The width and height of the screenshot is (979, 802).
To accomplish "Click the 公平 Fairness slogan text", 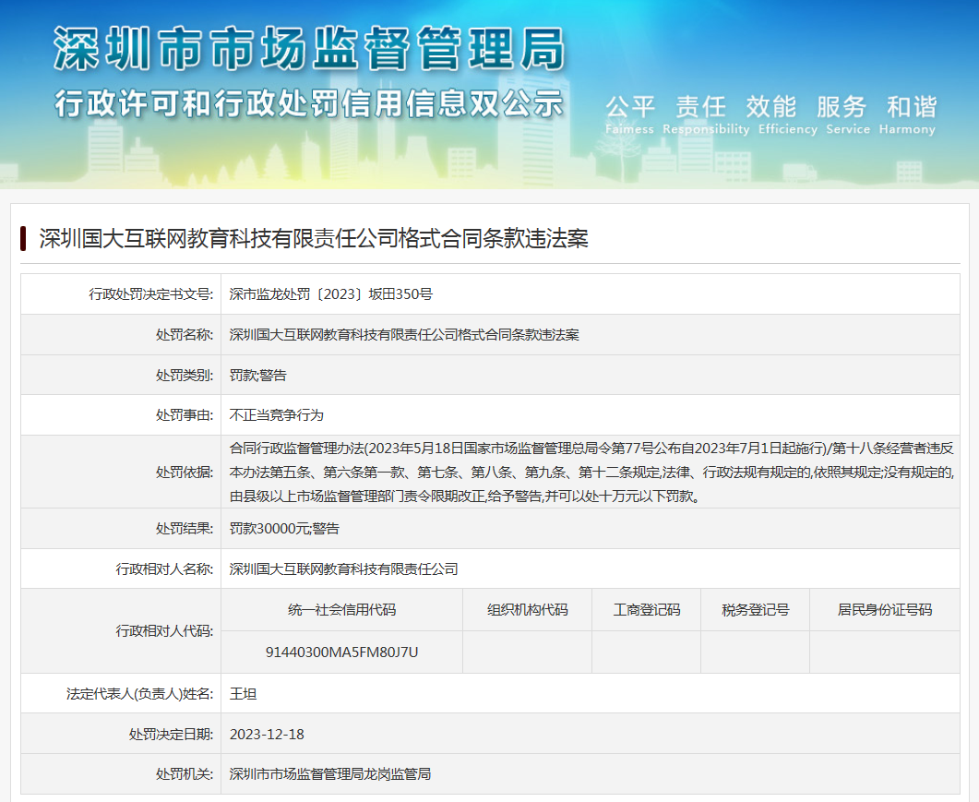I will (x=629, y=115).
